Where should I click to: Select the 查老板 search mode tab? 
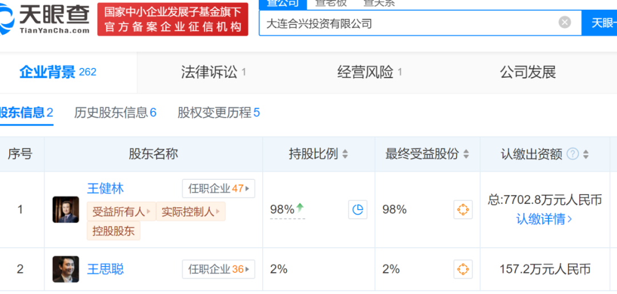pos(331,3)
